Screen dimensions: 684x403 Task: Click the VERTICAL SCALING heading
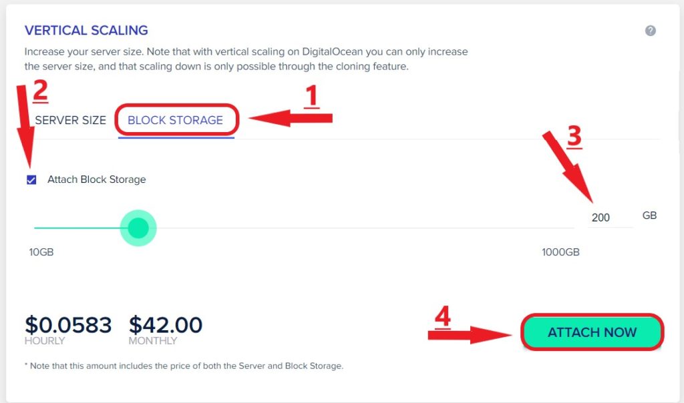pos(86,30)
